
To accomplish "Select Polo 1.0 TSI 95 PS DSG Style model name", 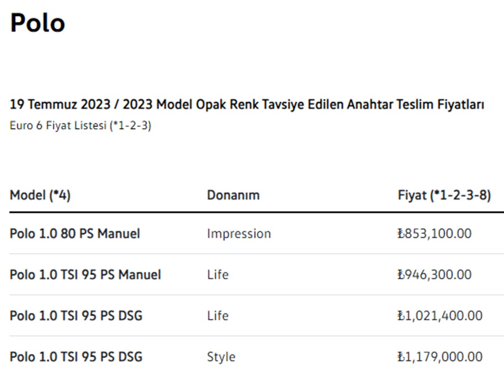I will pyautogui.click(x=76, y=357).
